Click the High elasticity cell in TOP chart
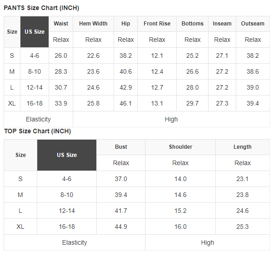The image size is (274, 257). tap(207, 242)
